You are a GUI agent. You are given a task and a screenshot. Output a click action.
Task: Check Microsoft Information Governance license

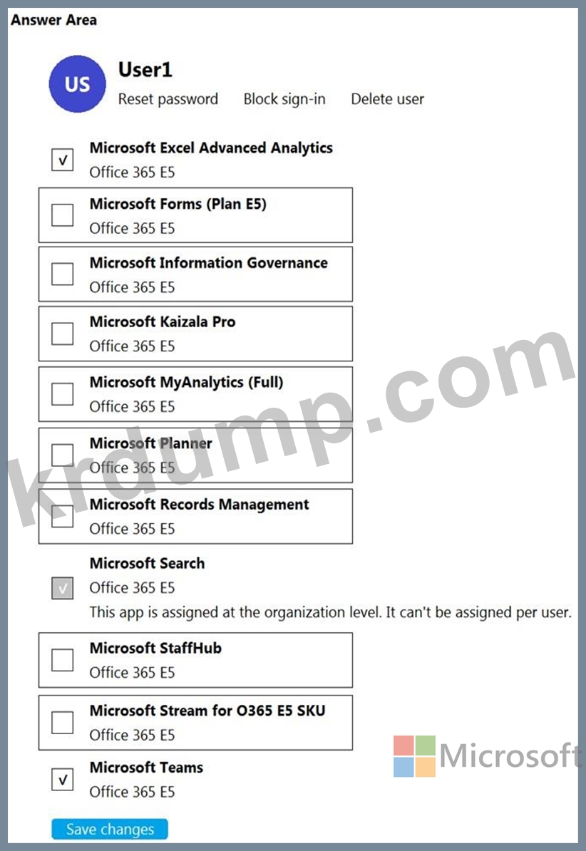pos(63,274)
